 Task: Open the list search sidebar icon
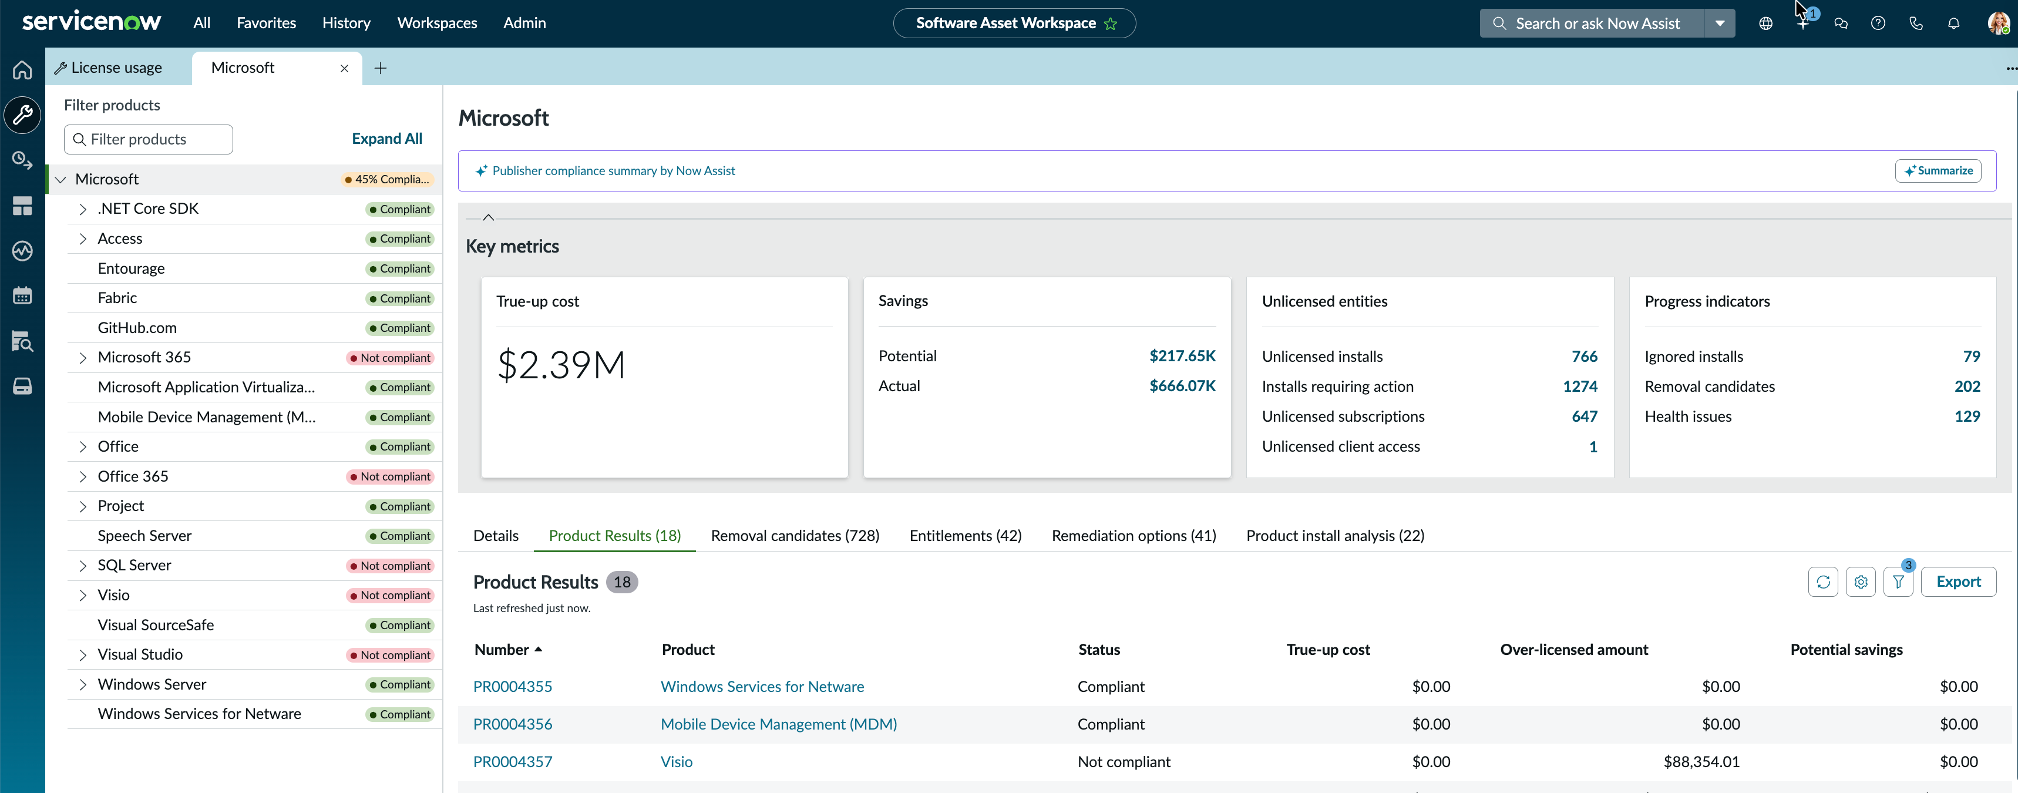click(22, 341)
